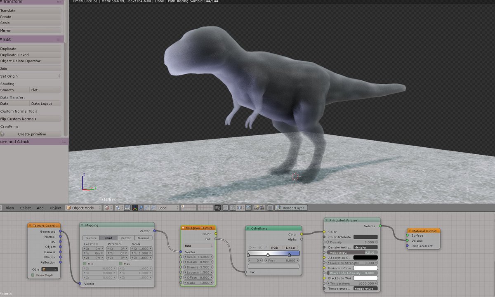
Task: Open the Object Mode dropdown
Action: click(x=84, y=208)
